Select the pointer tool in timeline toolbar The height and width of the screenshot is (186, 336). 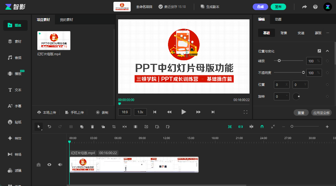click(38, 127)
